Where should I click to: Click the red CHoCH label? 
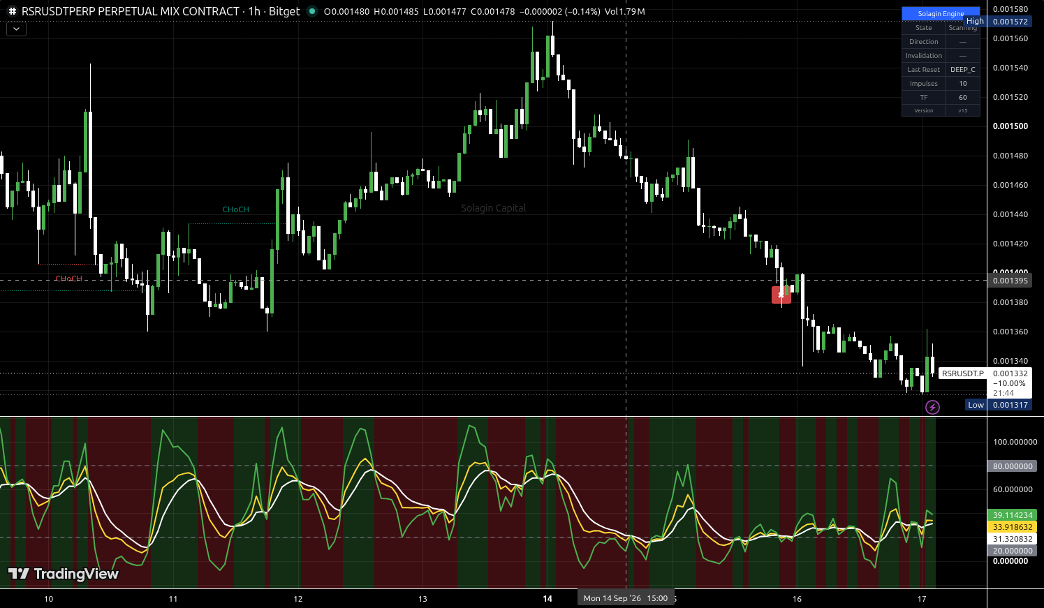[x=68, y=279]
